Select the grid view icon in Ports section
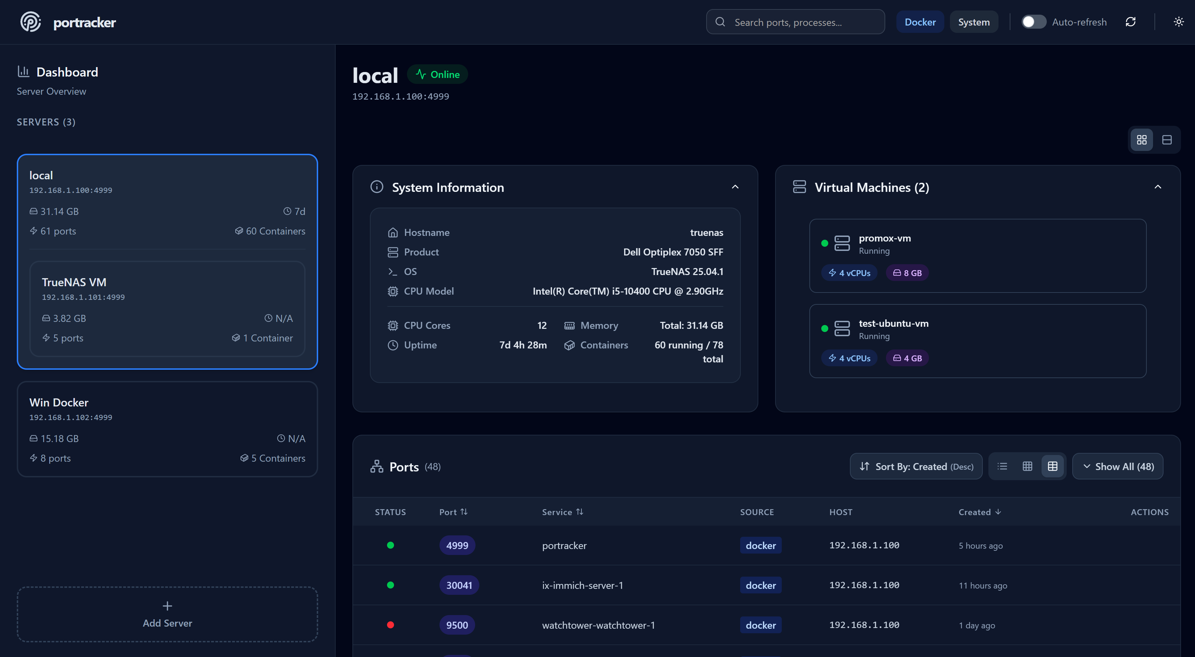The image size is (1195, 657). coord(1027,466)
